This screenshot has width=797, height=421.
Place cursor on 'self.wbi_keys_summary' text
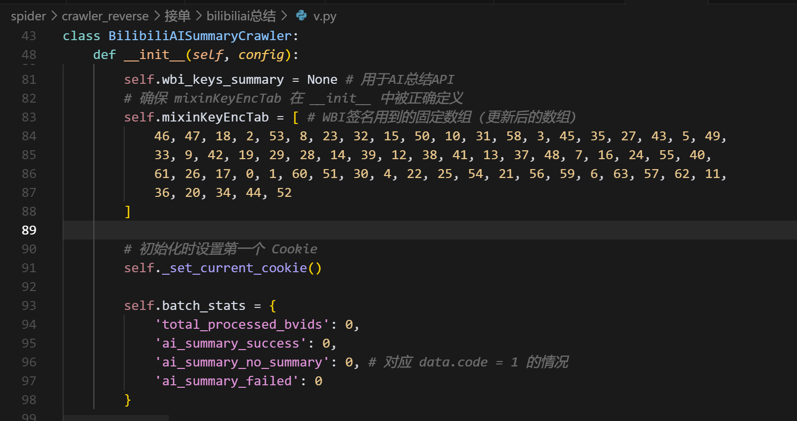[x=204, y=79]
